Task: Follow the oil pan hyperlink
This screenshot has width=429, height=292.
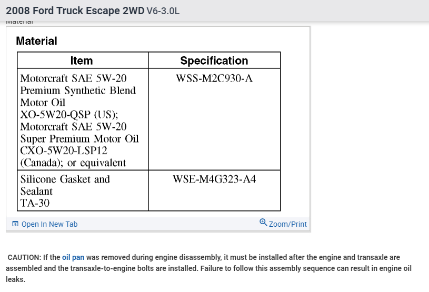Action: (73, 257)
